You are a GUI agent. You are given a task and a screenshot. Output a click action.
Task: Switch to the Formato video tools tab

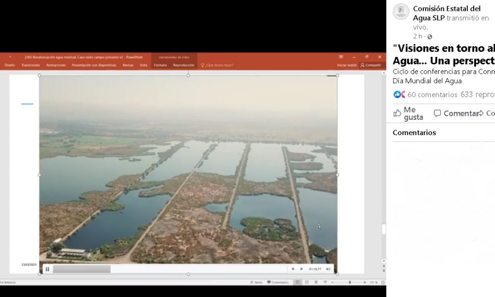(160, 65)
